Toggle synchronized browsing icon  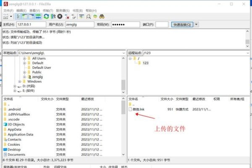tap(95, 16)
